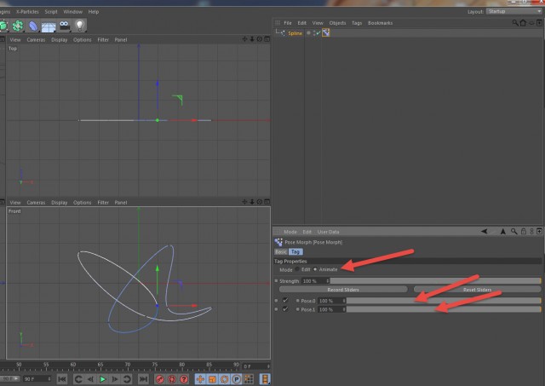Screen dimensions: 545x386
Task: Open keyframe selection help button
Action: pos(184,379)
